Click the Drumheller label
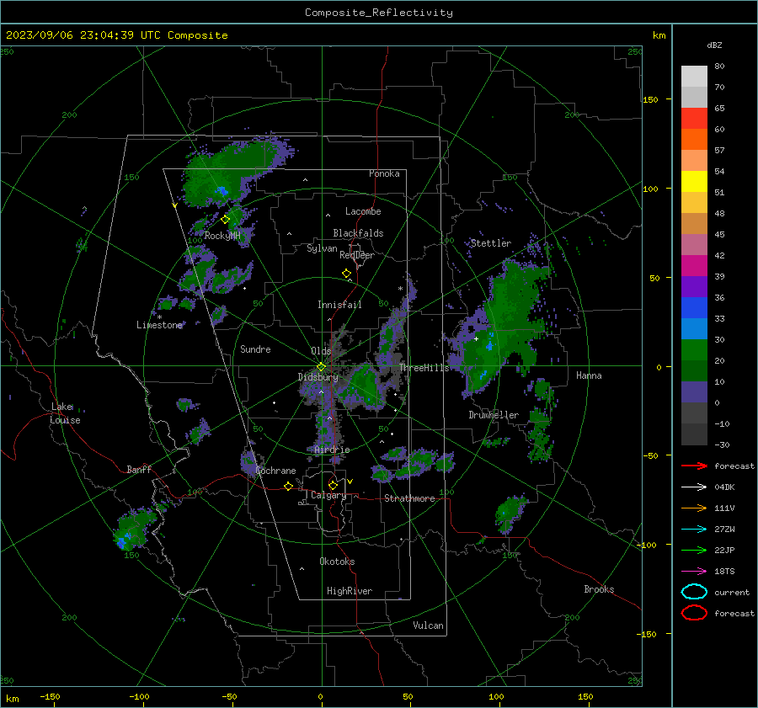This screenshot has width=758, height=708. coord(494,415)
